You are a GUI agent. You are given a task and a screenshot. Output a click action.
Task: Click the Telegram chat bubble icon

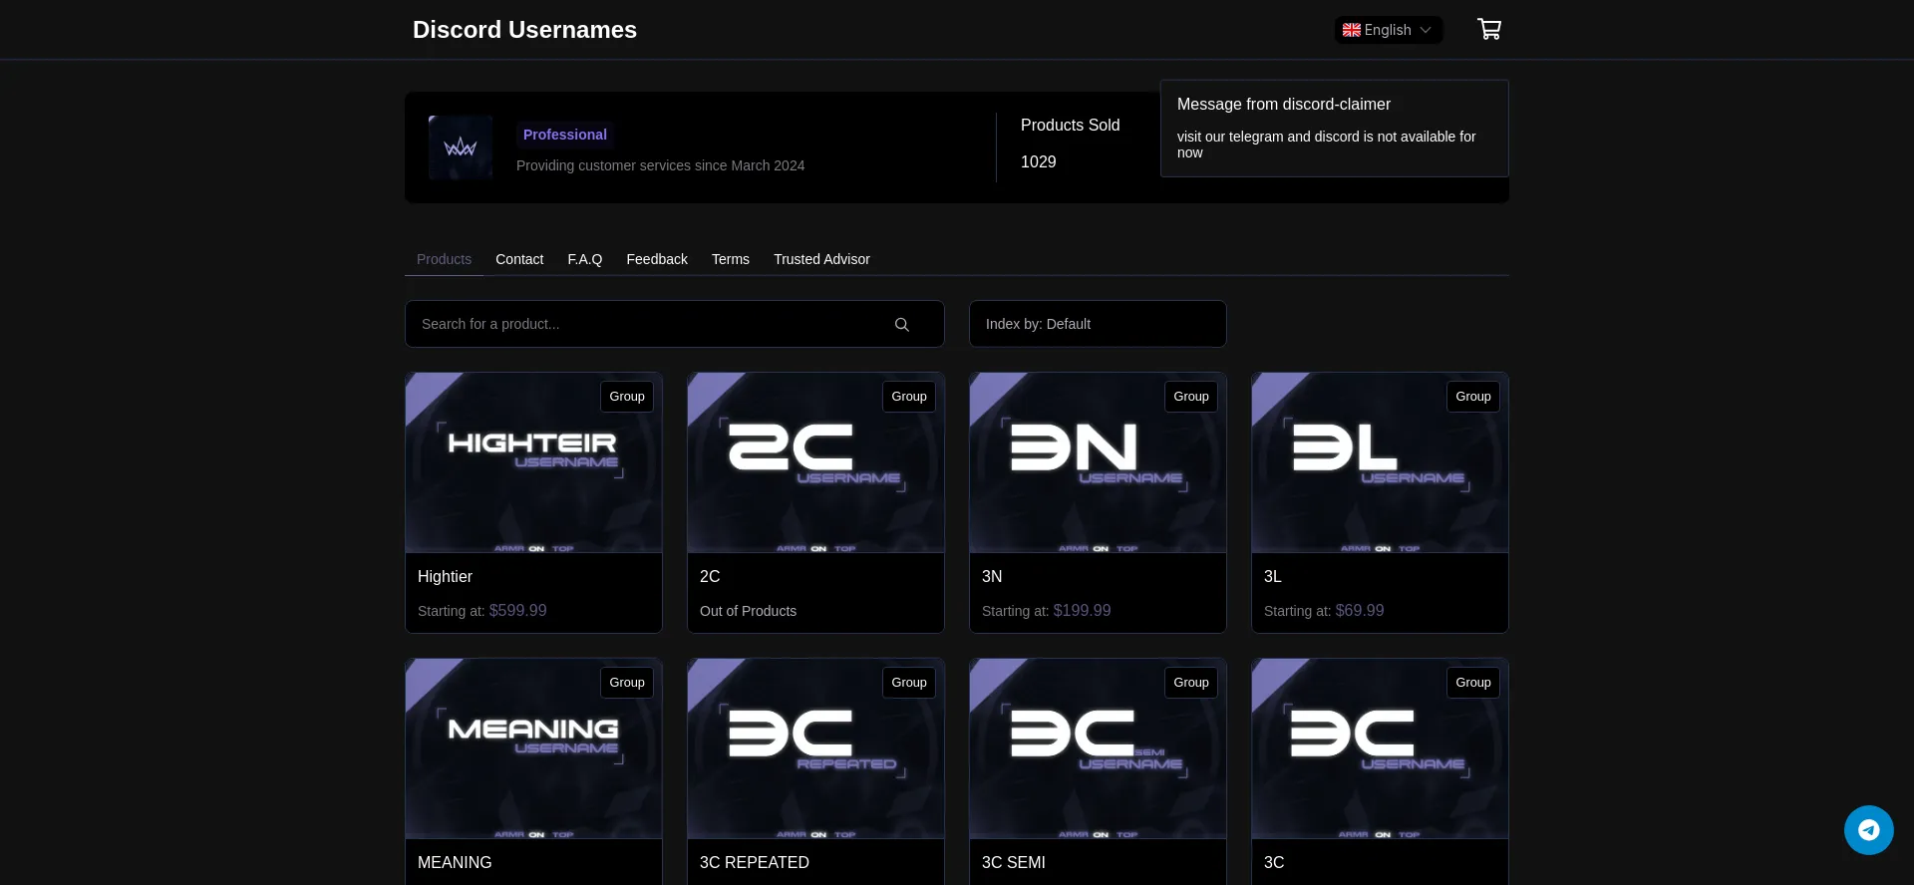click(x=1868, y=830)
